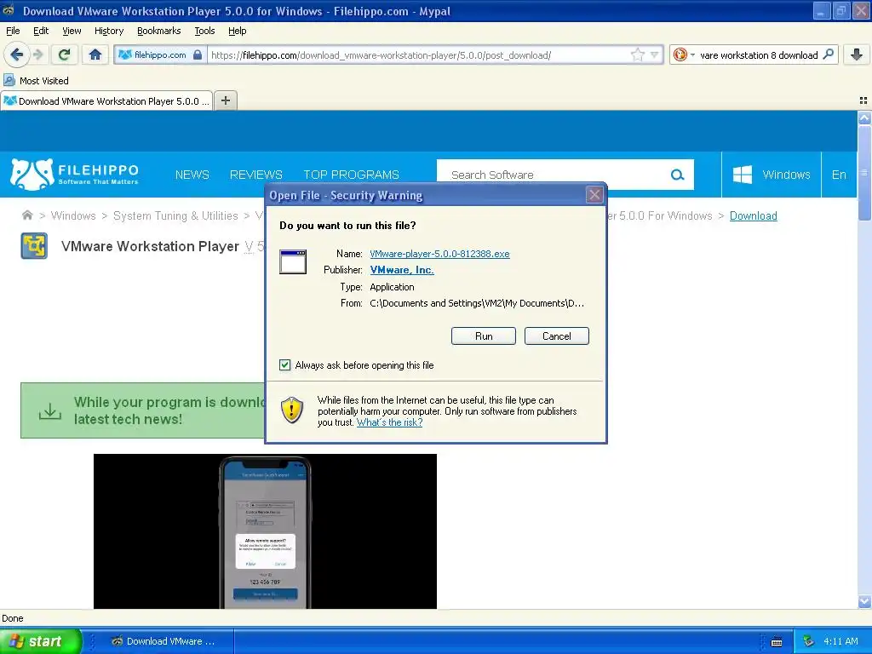
Task: Click the yellow shield warning icon
Action: 291,410
